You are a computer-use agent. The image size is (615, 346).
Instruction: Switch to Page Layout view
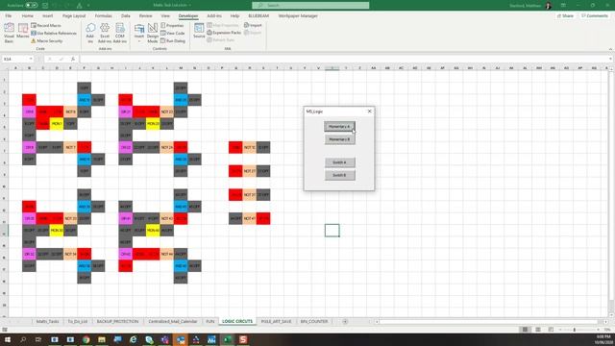(538, 330)
